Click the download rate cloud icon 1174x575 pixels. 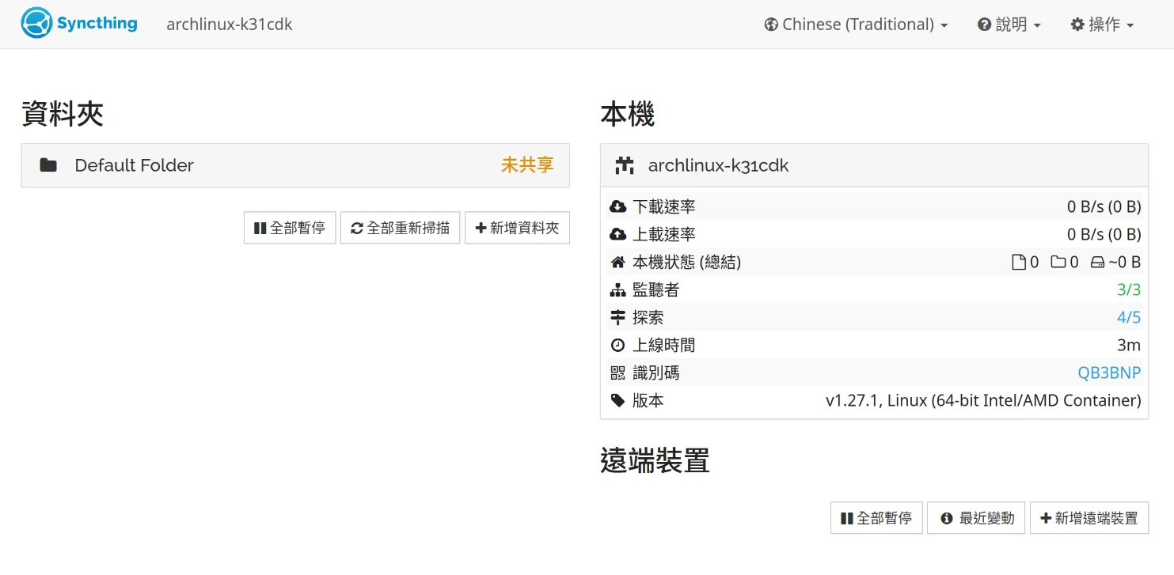click(618, 207)
